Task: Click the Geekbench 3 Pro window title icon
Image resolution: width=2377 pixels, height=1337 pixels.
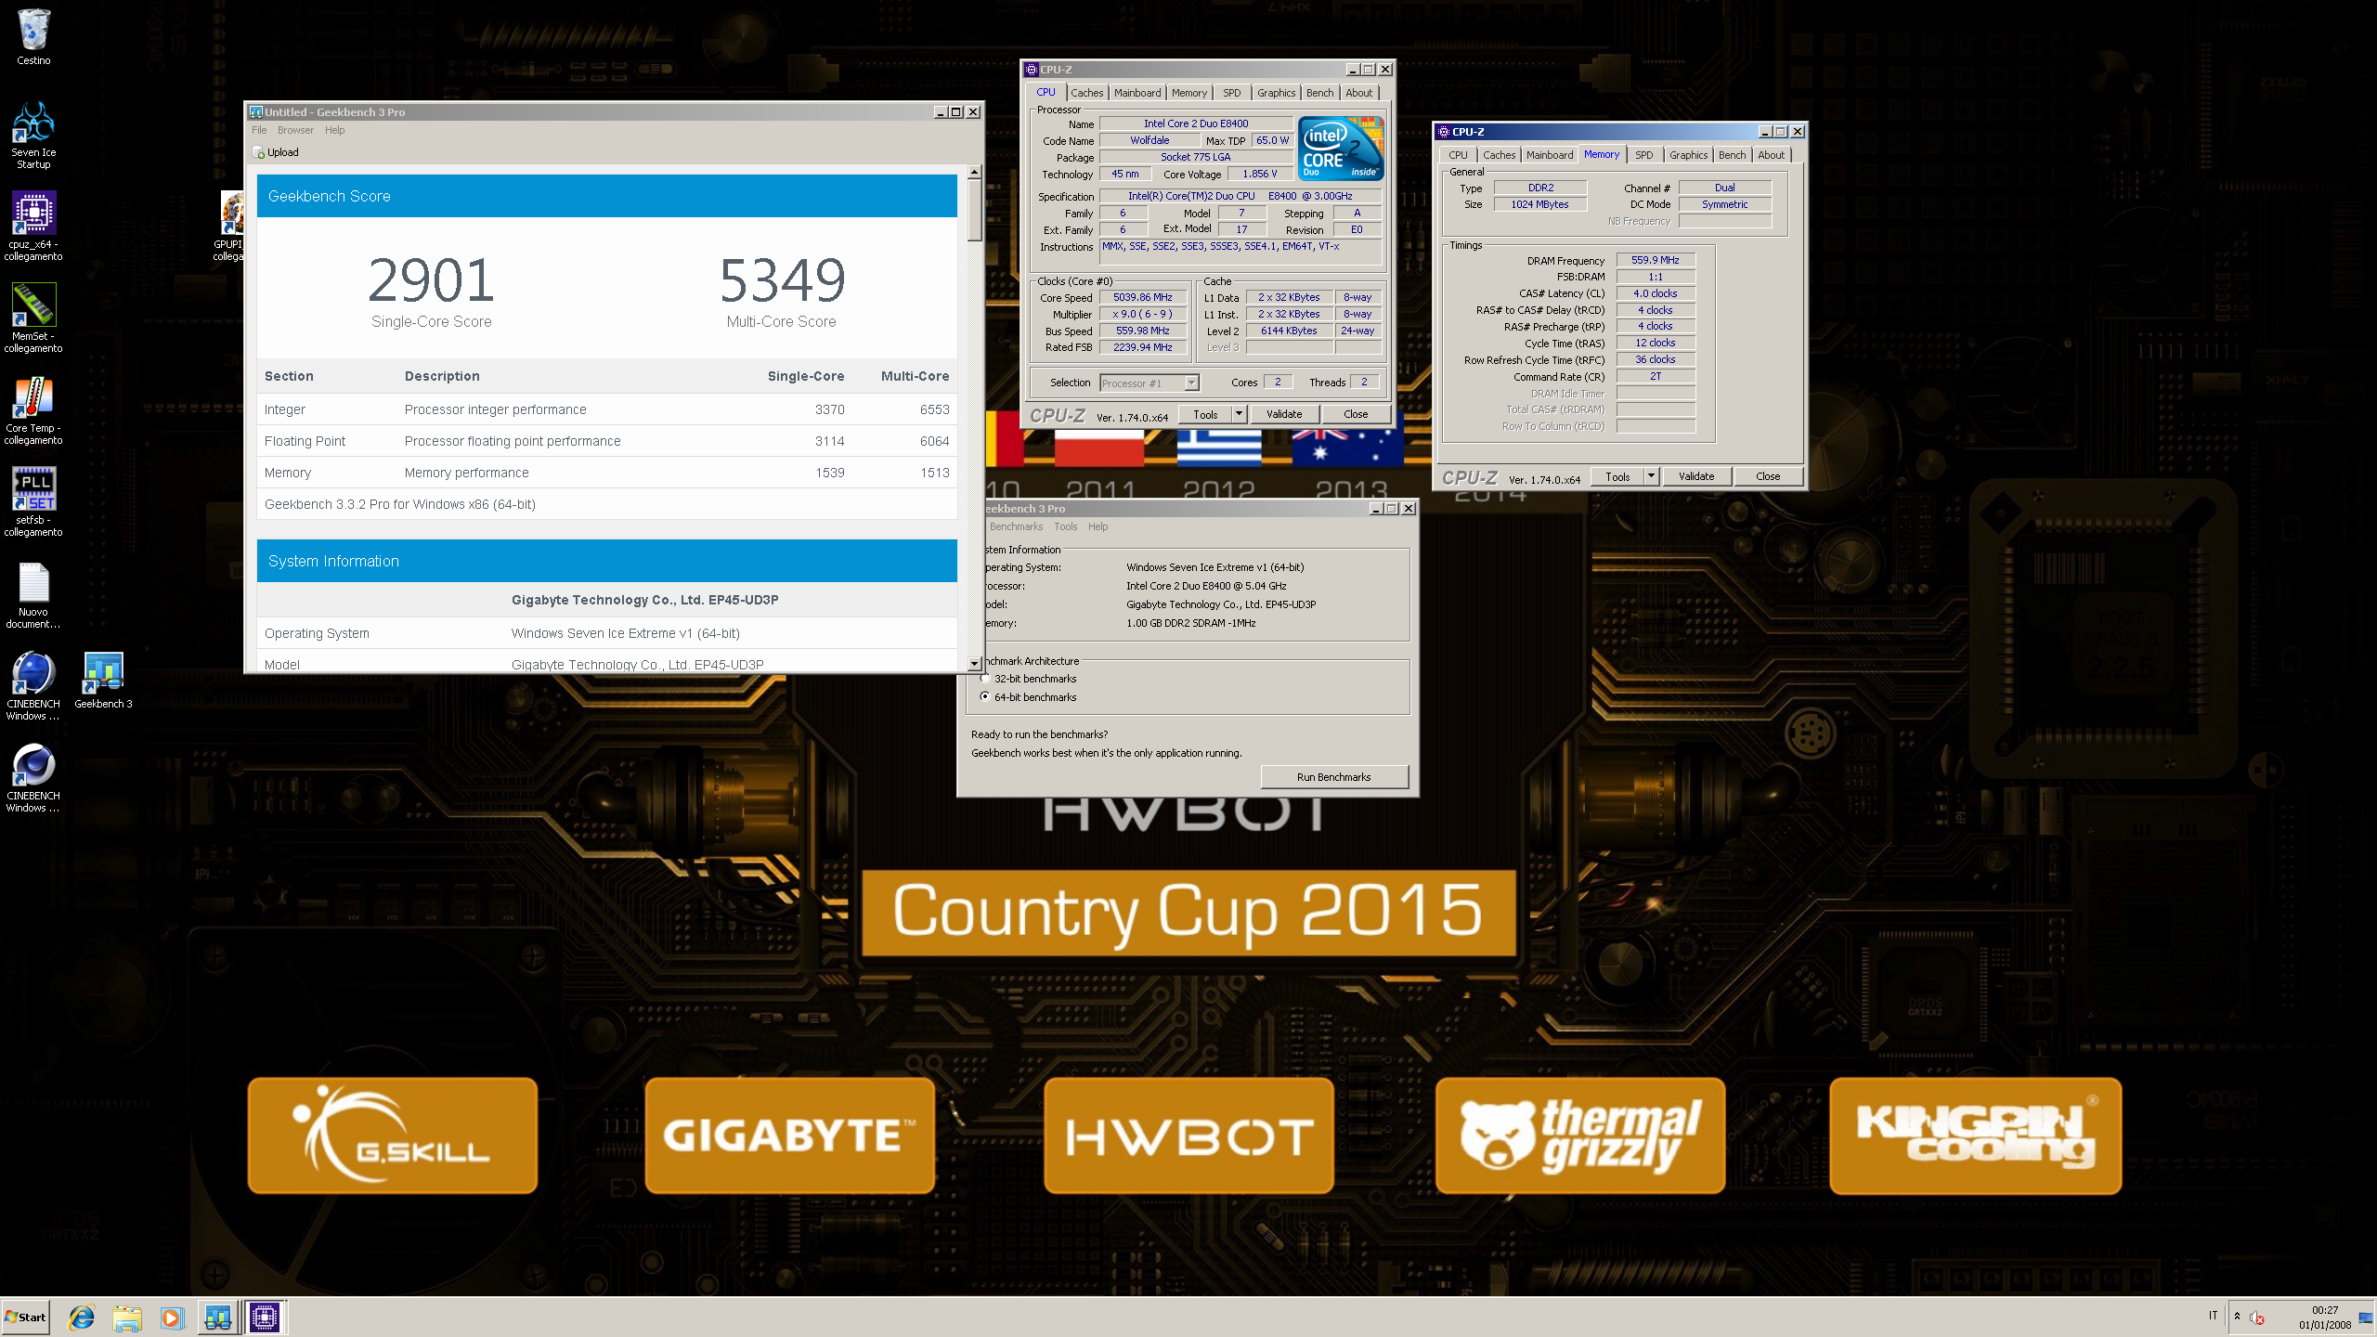Action: tap(256, 111)
